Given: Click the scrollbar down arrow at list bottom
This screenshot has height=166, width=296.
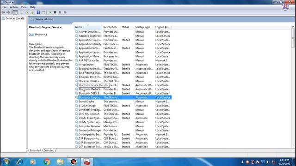Looking at the screenshot, I should (293, 146).
